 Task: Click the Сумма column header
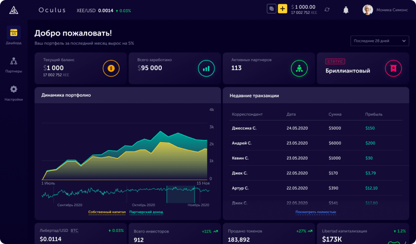335,114
